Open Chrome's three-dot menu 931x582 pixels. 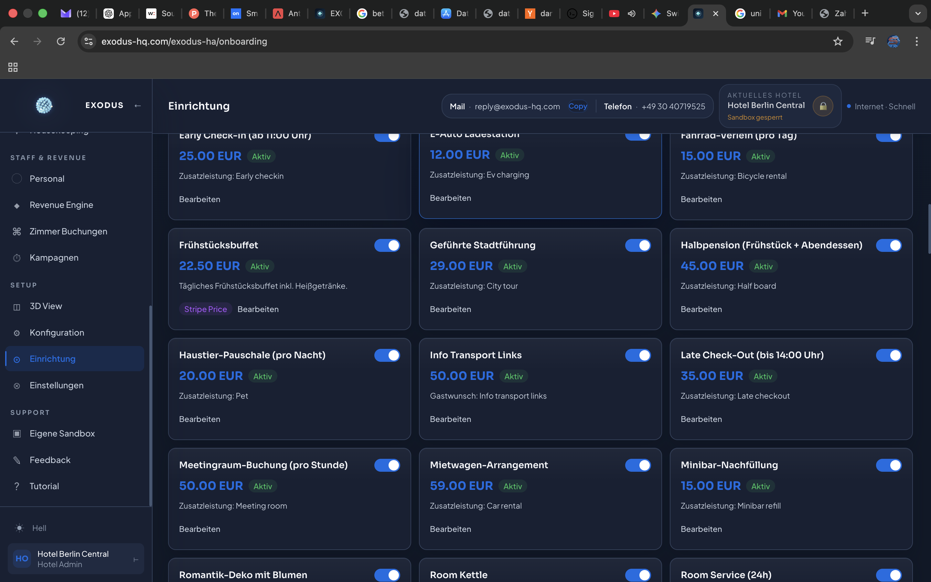(916, 41)
